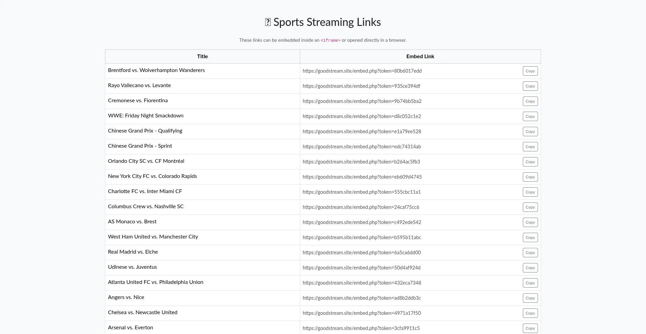The height and width of the screenshot is (334, 646).
Task: Click embed URL with token b595b11abc
Action: [x=362, y=237]
